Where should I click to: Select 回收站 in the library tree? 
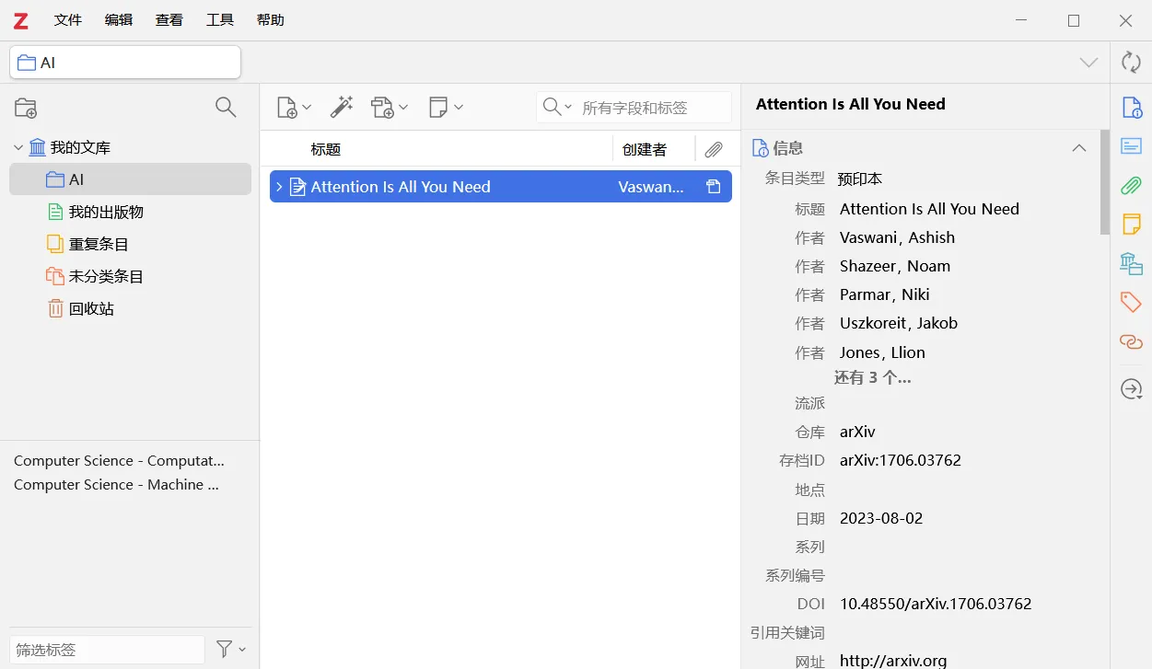coord(91,308)
